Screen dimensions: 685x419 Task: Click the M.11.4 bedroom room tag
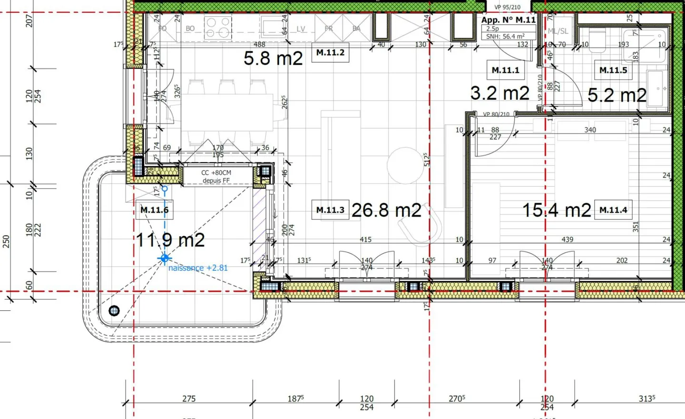613,209
